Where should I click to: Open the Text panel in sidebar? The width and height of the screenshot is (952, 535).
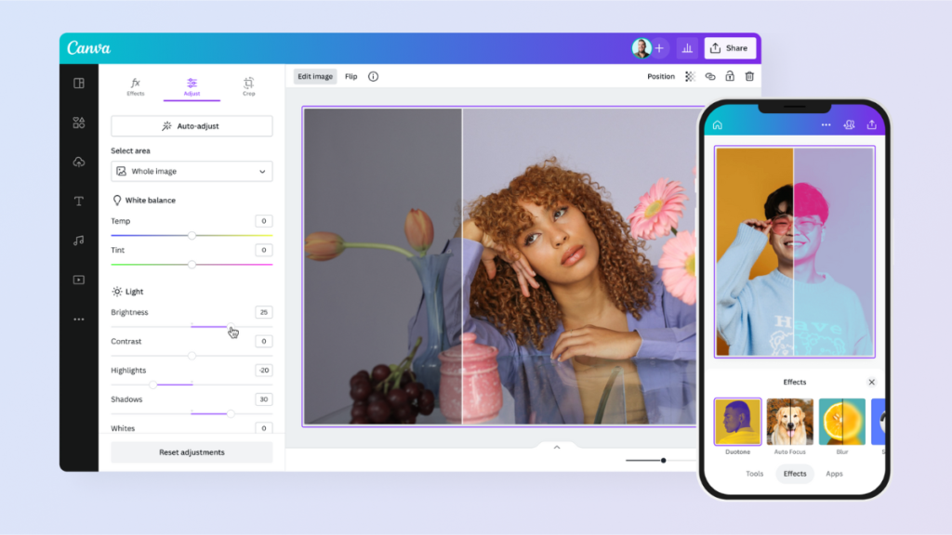coord(79,202)
